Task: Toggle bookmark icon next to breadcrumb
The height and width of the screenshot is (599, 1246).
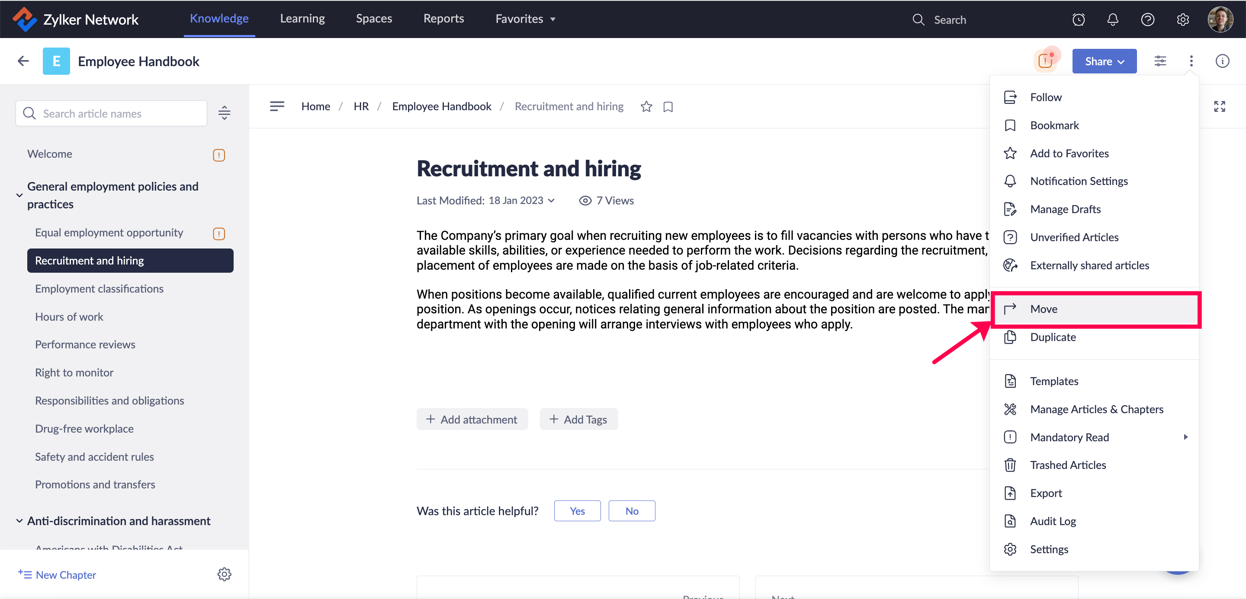Action: coord(668,106)
